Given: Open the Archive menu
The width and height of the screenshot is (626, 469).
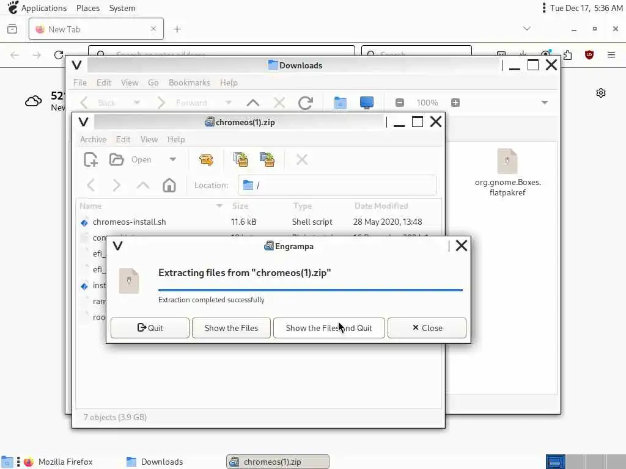Looking at the screenshot, I should [x=93, y=139].
